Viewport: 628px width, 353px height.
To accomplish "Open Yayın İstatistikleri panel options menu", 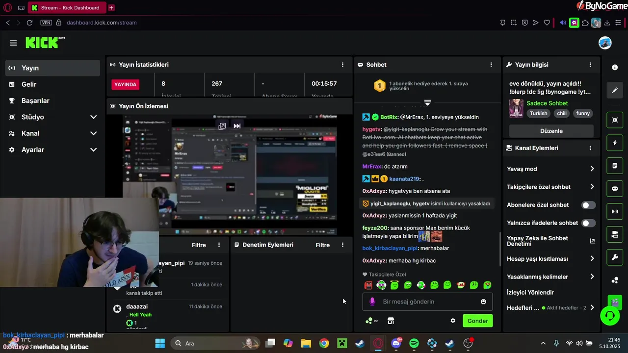I will 342,65.
